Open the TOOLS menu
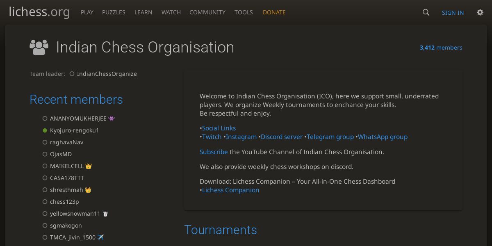The image size is (492, 246). coord(244,12)
